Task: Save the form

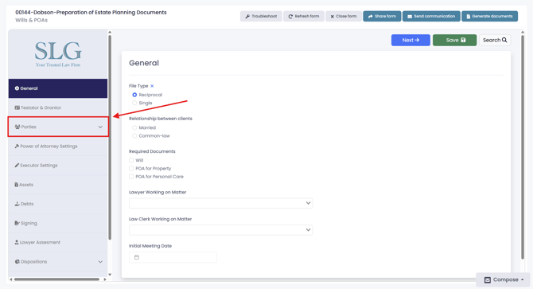Action: pyautogui.click(x=454, y=40)
